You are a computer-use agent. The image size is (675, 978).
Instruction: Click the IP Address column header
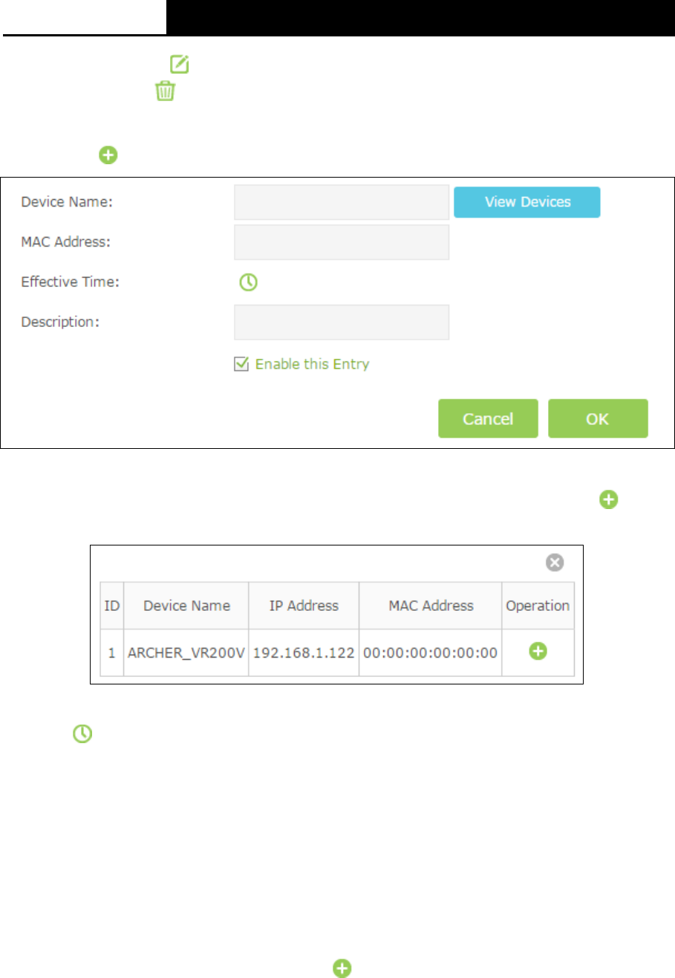pyautogui.click(x=304, y=606)
